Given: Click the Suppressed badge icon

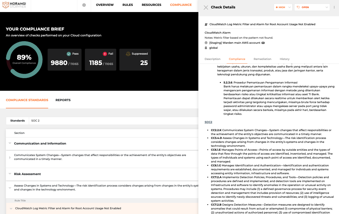Looking at the screenshot, I should [128, 54].
